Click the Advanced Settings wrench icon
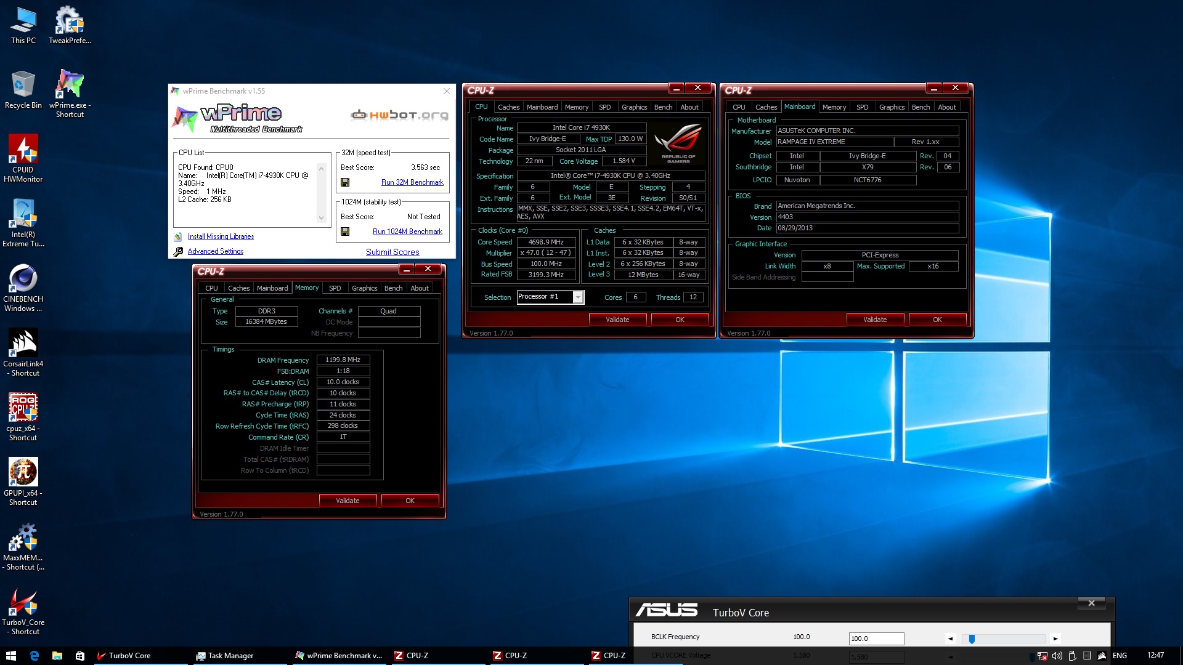The height and width of the screenshot is (665, 1183). click(x=178, y=251)
